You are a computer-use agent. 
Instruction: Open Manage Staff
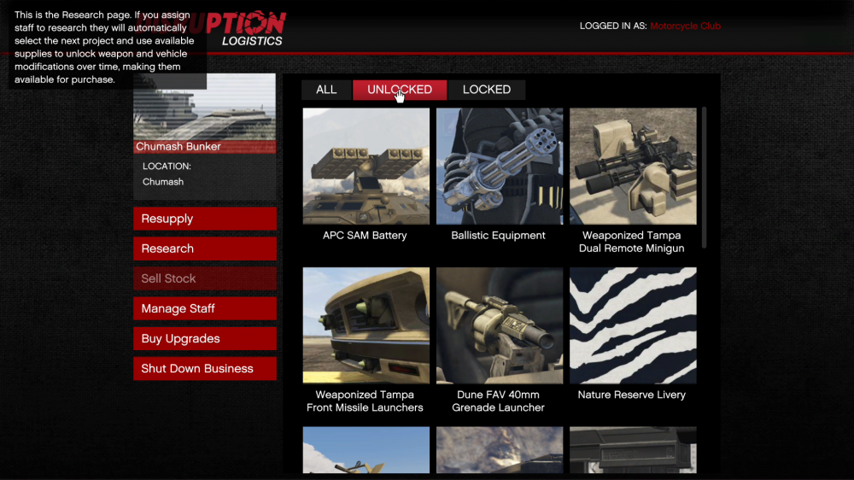[205, 308]
